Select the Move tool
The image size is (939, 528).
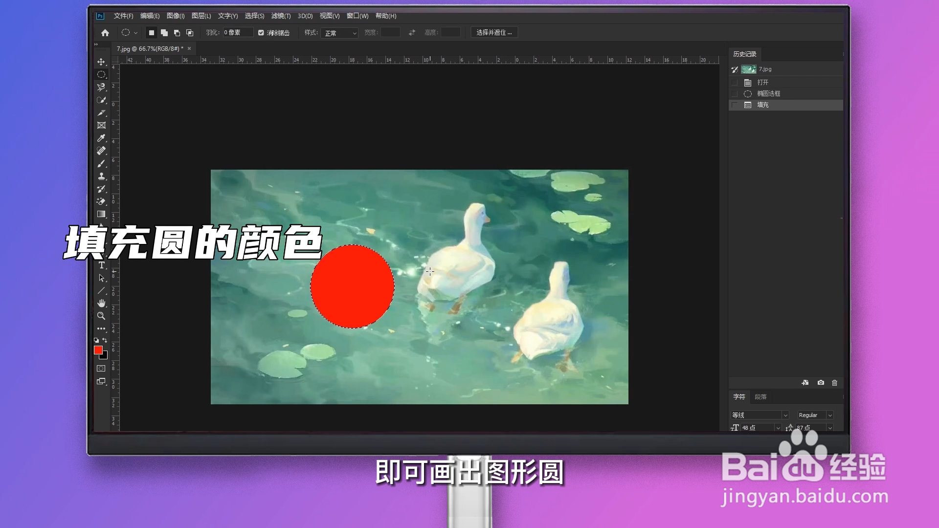coord(101,62)
